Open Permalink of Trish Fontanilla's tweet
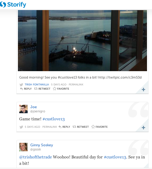152x169 pixels. pyautogui.click(x=76, y=85)
